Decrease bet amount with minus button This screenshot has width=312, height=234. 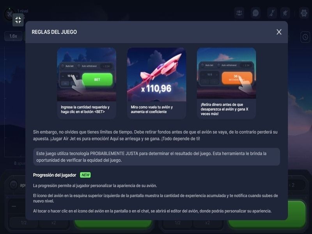pyautogui.click(x=14, y=206)
